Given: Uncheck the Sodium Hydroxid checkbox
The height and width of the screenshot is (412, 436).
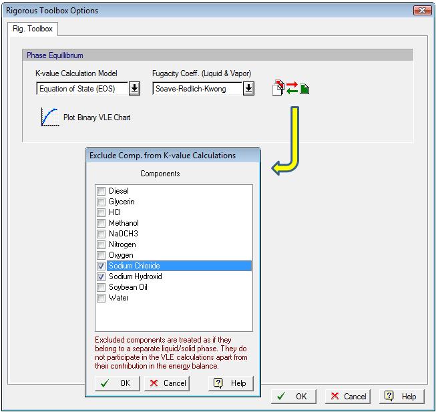Looking at the screenshot, I should [101, 276].
